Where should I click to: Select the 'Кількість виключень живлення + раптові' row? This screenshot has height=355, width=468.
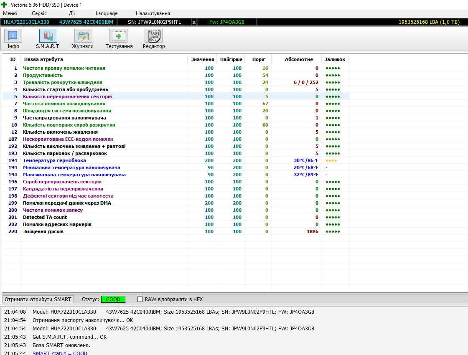point(176,146)
